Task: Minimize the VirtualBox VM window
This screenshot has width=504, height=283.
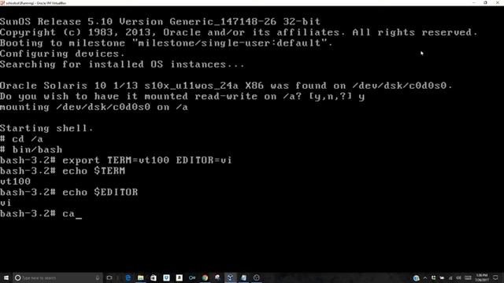Action: [474, 2]
